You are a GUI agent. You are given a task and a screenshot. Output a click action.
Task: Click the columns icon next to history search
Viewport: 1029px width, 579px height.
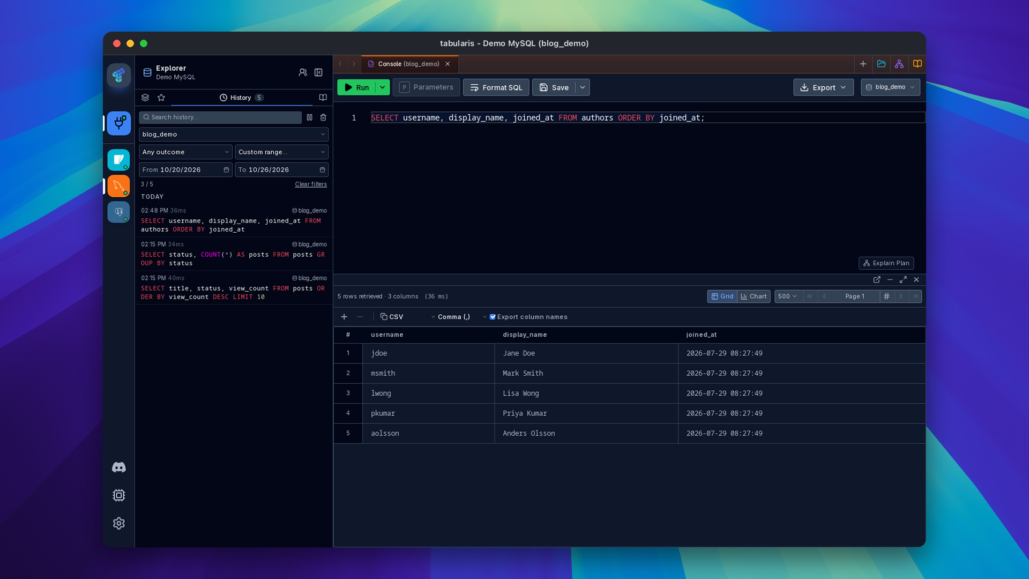[310, 117]
